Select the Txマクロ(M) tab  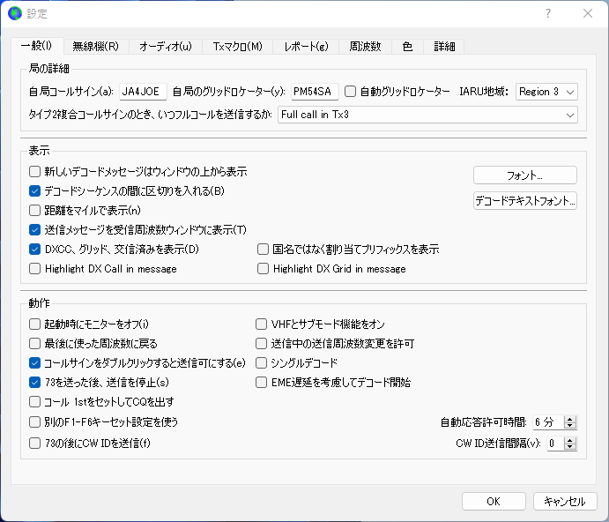pyautogui.click(x=238, y=47)
